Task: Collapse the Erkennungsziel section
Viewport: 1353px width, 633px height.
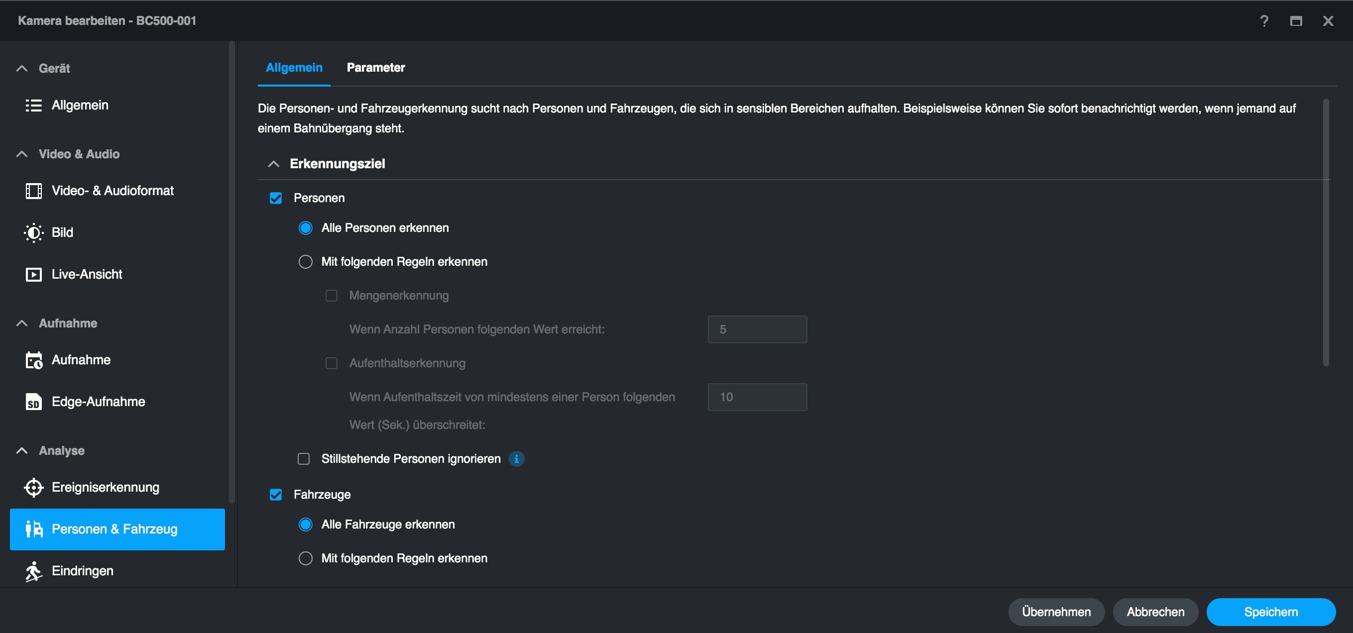Action: click(x=273, y=164)
